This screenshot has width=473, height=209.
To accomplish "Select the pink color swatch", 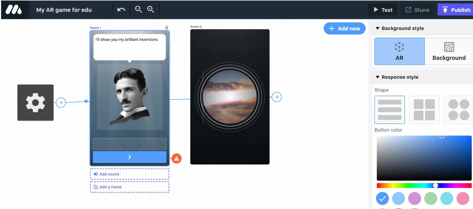I will pyautogui.click(x=463, y=198).
